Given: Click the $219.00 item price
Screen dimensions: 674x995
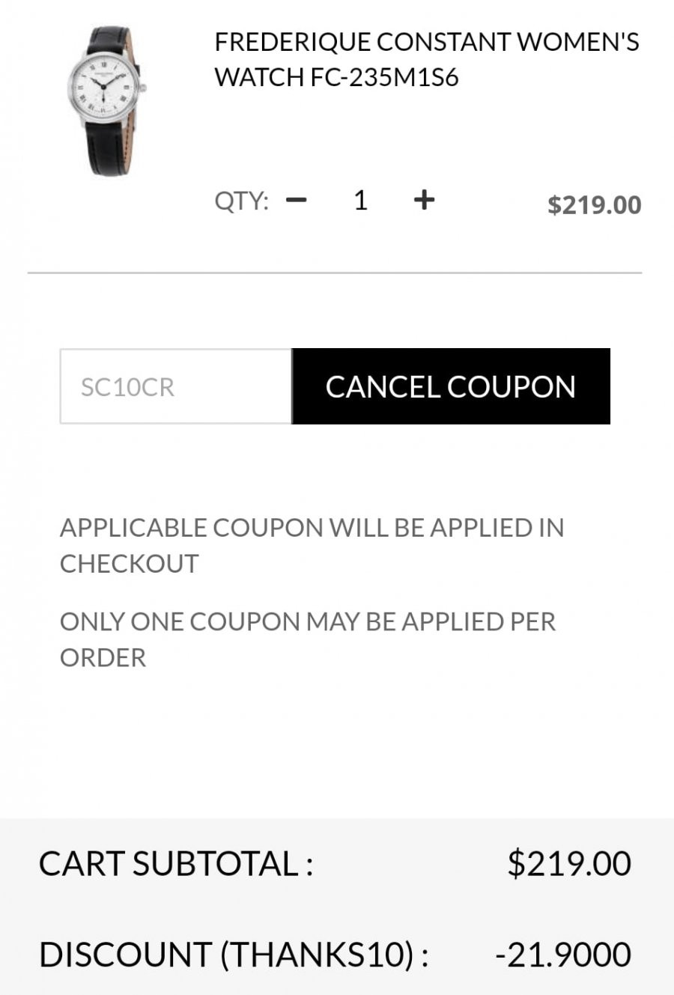Looking at the screenshot, I should pyautogui.click(x=595, y=204).
